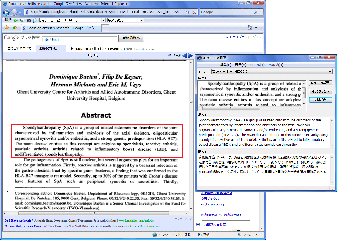The width and height of the screenshot is (337, 240).
Task: Click the セブンアンドワイ bookstore link
Action: point(213,205)
